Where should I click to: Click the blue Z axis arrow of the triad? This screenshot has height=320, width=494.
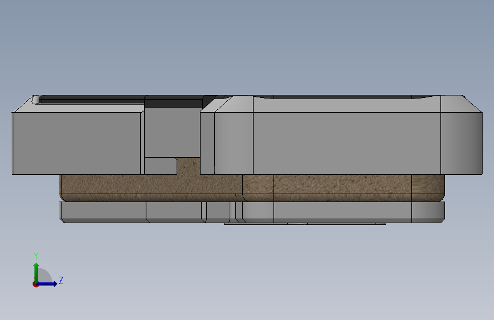[x=47, y=284]
